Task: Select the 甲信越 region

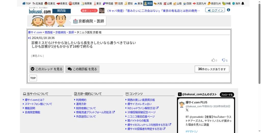Action: pos(108,3)
